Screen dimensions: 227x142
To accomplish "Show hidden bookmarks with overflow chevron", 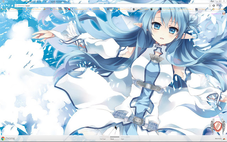I will point(210,9).
